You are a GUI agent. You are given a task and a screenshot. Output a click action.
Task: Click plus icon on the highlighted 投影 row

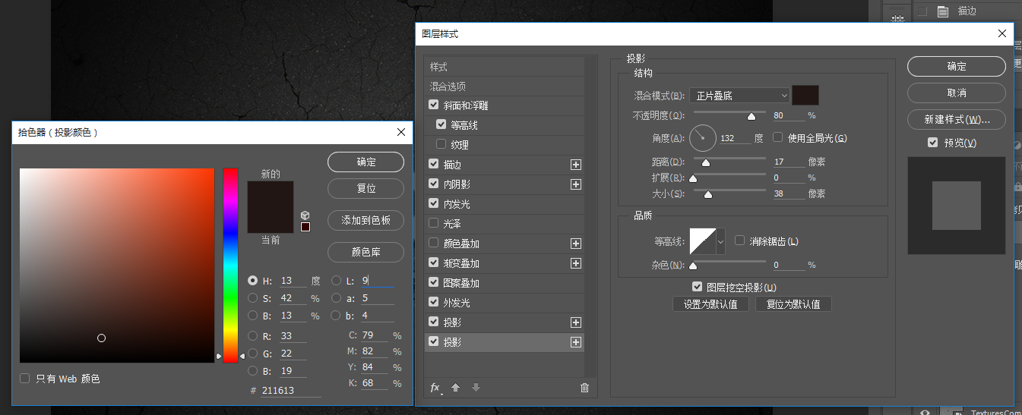[576, 342]
